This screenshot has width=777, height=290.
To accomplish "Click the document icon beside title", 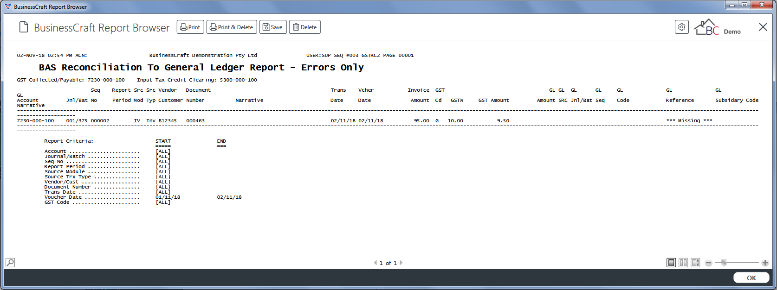I will (24, 27).
